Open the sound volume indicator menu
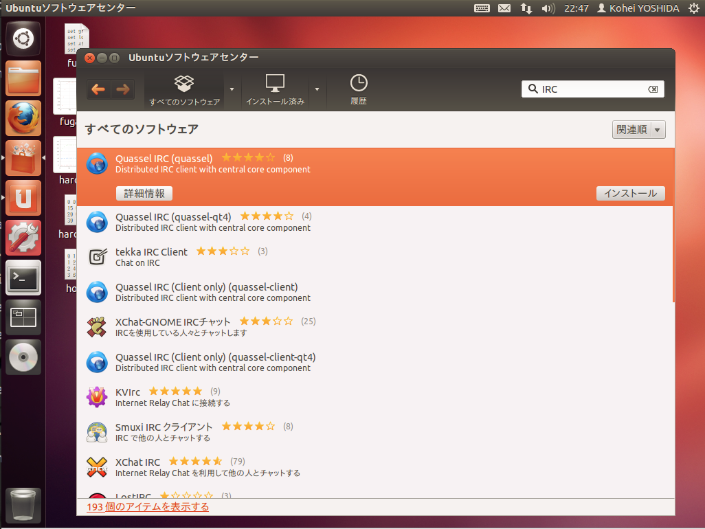 (x=548, y=8)
